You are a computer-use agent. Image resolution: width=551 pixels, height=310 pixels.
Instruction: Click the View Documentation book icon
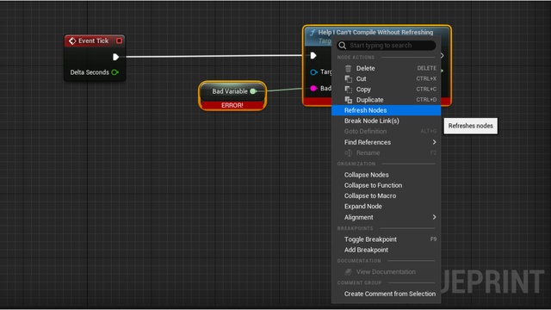click(348, 272)
